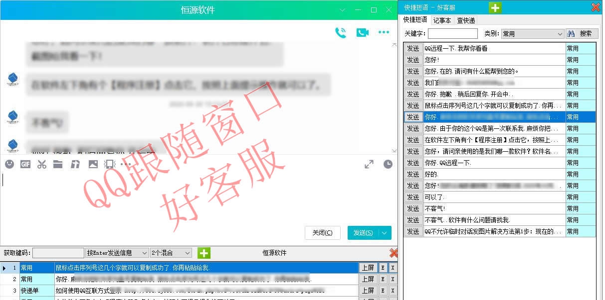Select the '你好.由于你的这个QQ是第一次联系我' phrase
This screenshot has width=605, height=300.
(494, 128)
